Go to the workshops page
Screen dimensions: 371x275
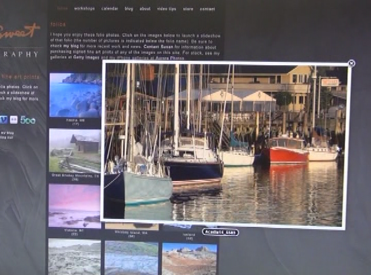tap(84, 9)
